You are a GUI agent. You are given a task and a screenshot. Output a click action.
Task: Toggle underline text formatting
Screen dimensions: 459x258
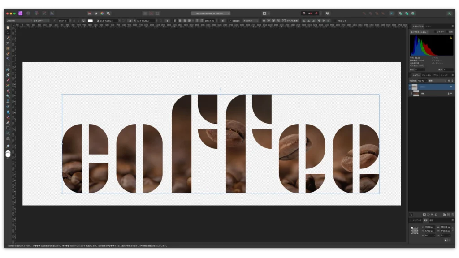[x=83, y=21]
